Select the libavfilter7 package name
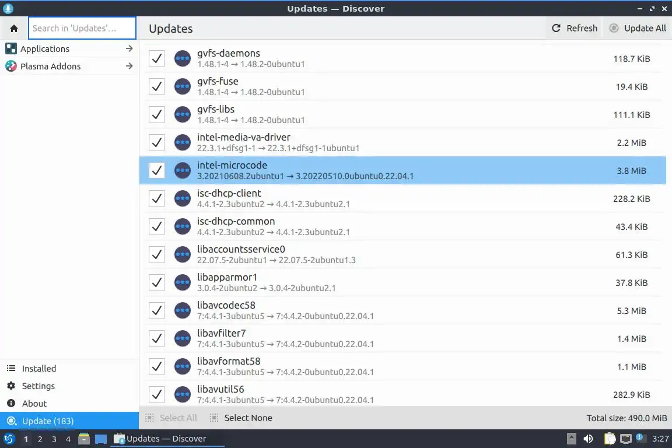This screenshot has height=448, width=672. 221,333
